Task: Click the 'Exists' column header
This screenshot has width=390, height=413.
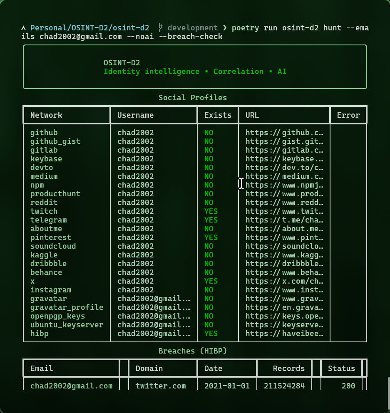Action: pyautogui.click(x=218, y=115)
